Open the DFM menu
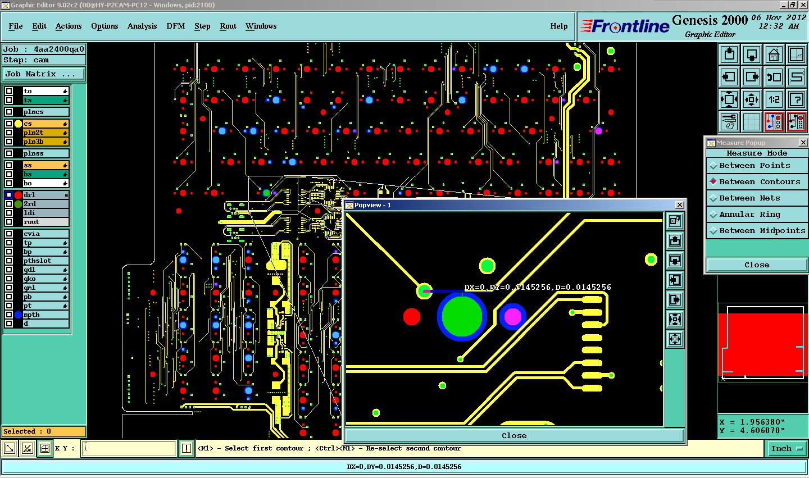 pyautogui.click(x=176, y=26)
